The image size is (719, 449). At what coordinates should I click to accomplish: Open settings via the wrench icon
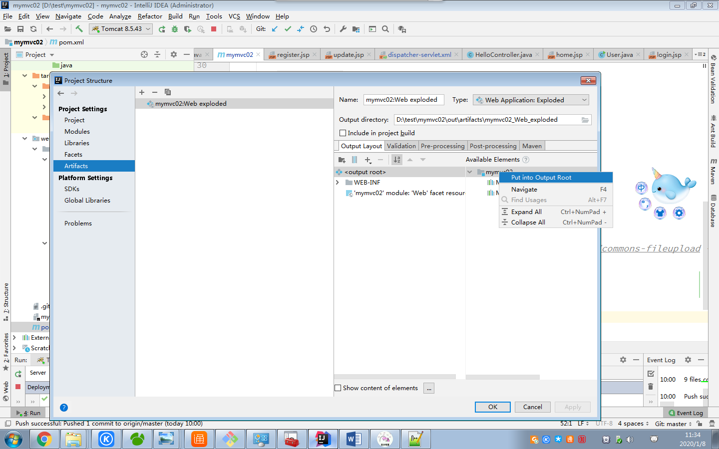343,29
